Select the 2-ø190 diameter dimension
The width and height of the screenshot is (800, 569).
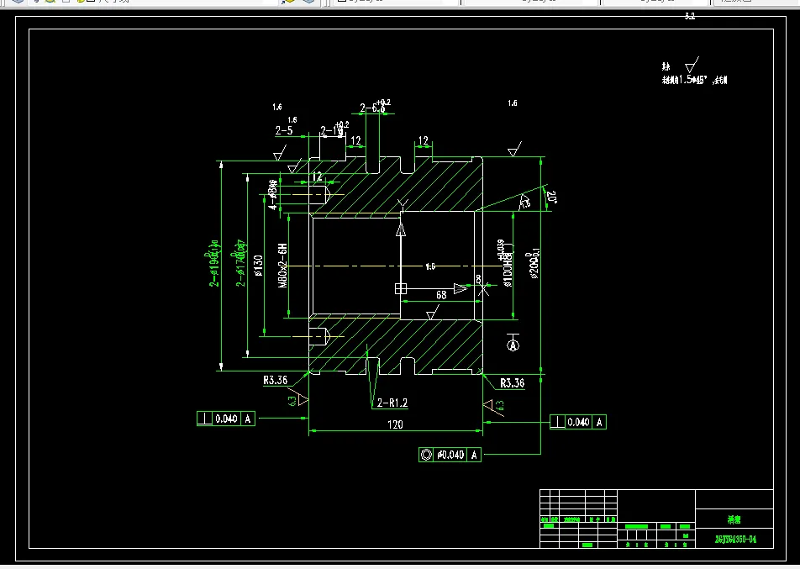coord(214,263)
